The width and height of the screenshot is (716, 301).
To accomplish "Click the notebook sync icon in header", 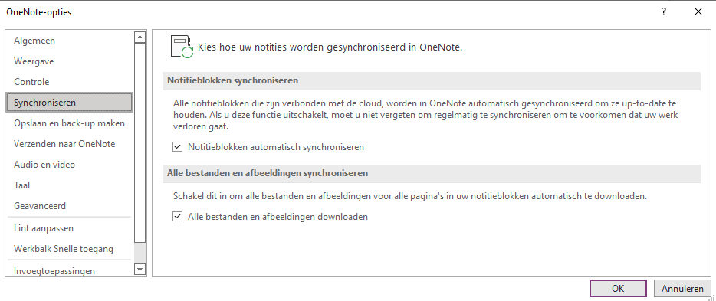I will point(182,47).
